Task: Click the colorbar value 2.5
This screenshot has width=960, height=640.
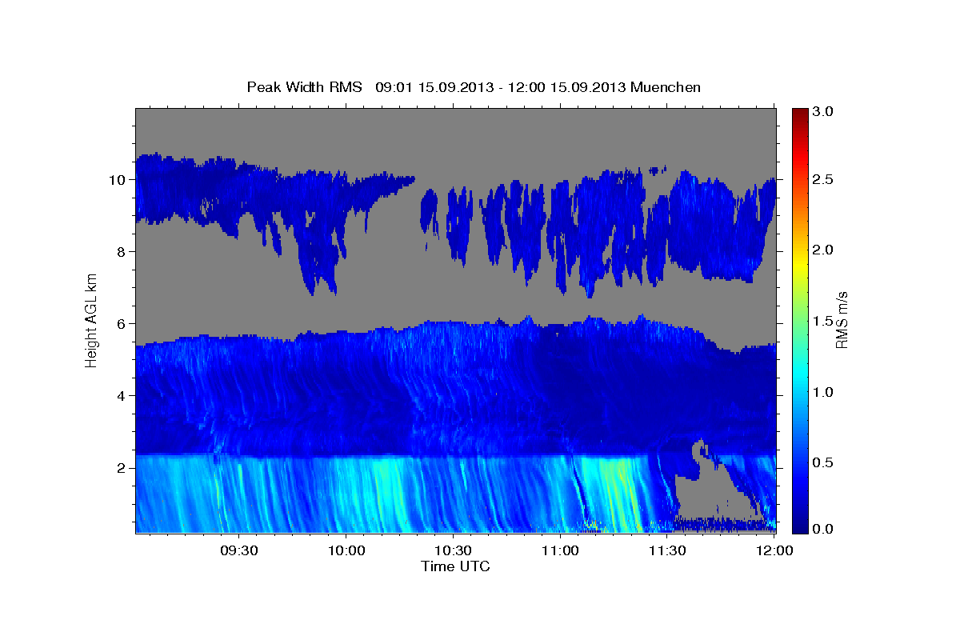Action: tap(823, 179)
